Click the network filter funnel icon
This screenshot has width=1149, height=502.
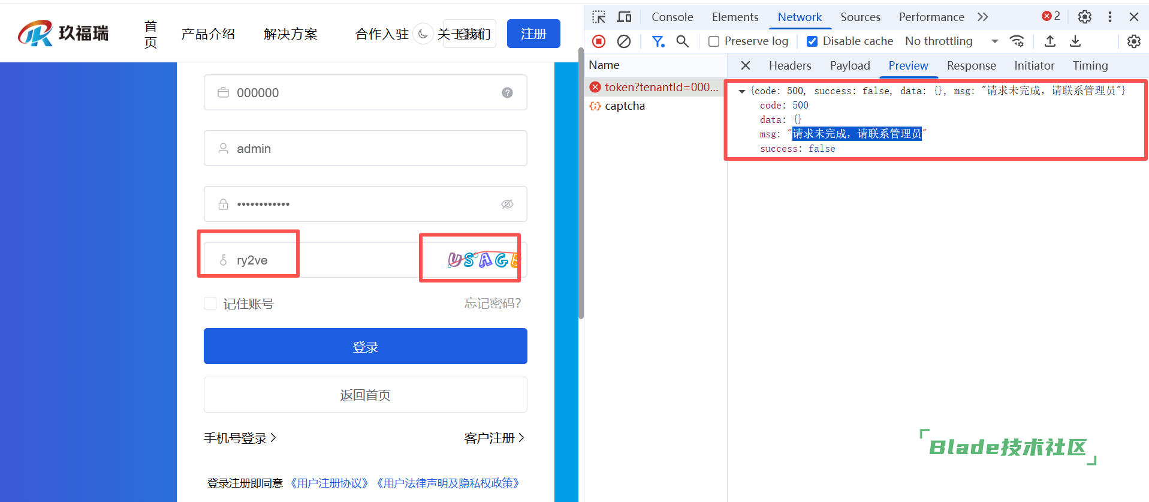[658, 41]
